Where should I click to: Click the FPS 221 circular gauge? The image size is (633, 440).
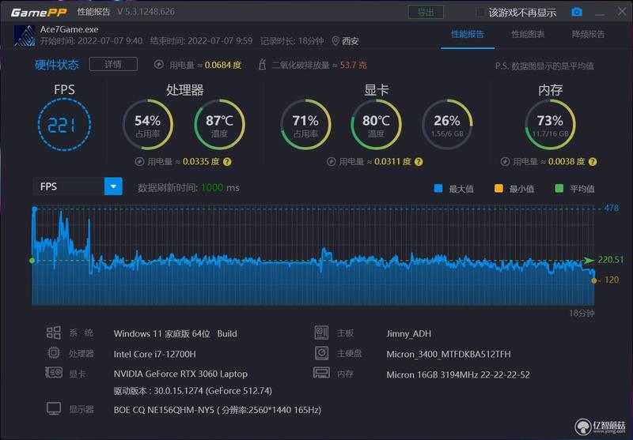[64, 125]
